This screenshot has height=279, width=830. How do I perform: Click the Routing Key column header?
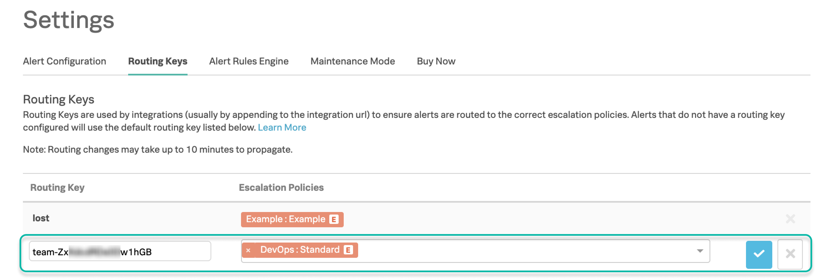point(57,187)
